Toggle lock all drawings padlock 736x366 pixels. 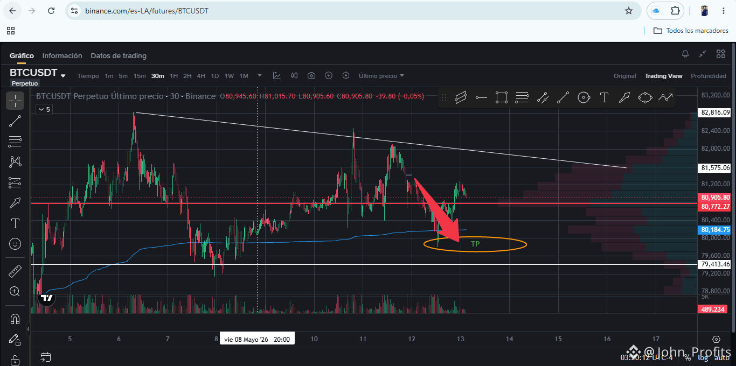[15, 360]
